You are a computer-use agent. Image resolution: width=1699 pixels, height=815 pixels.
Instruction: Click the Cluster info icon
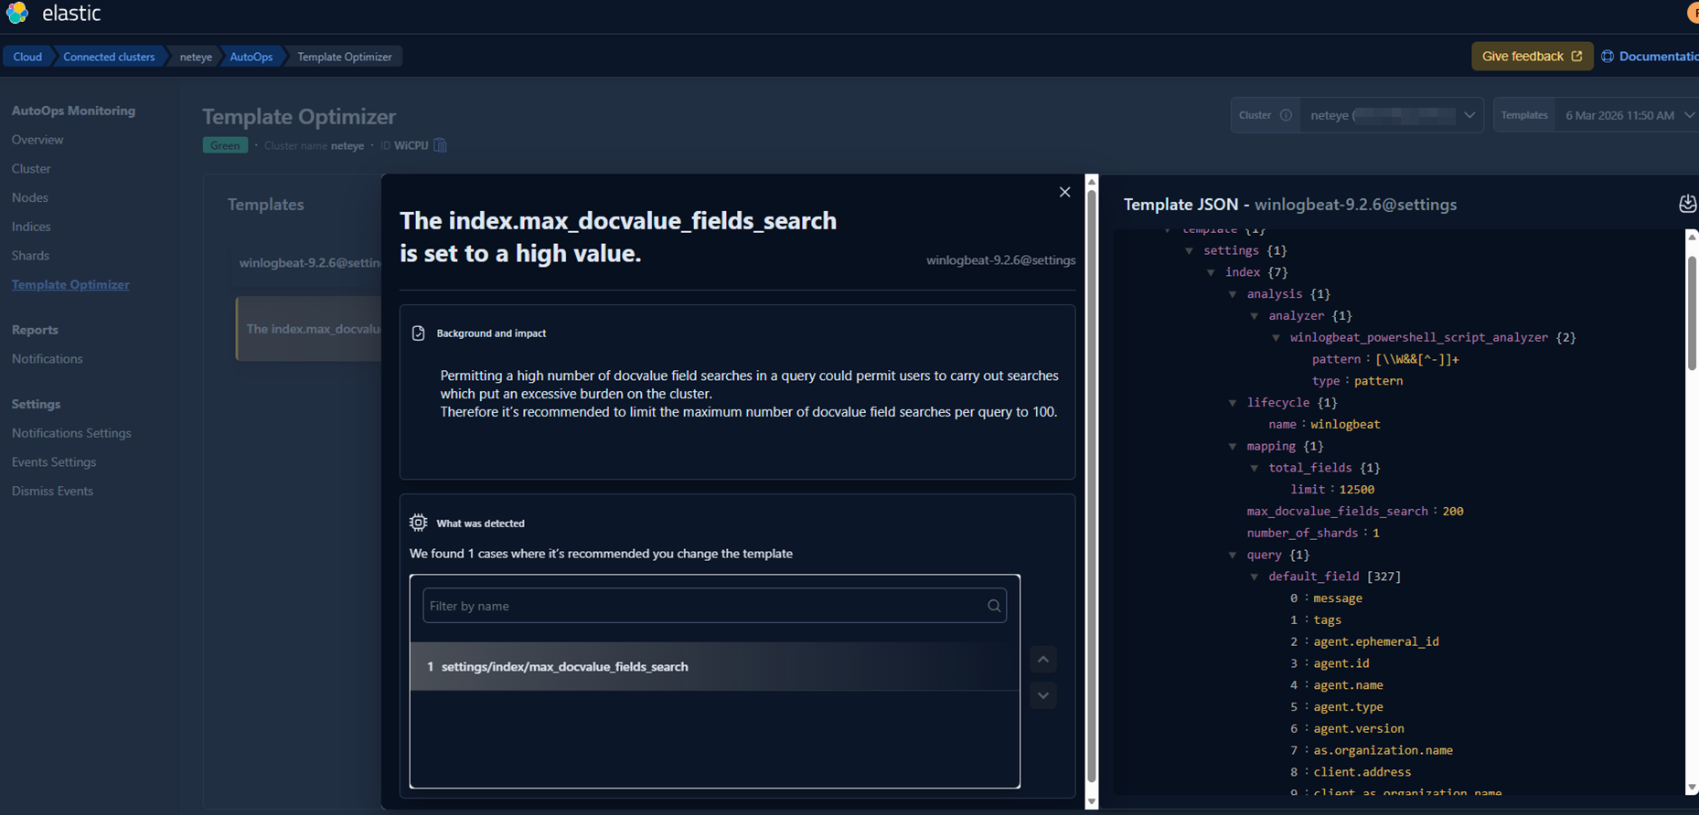coord(1286,115)
